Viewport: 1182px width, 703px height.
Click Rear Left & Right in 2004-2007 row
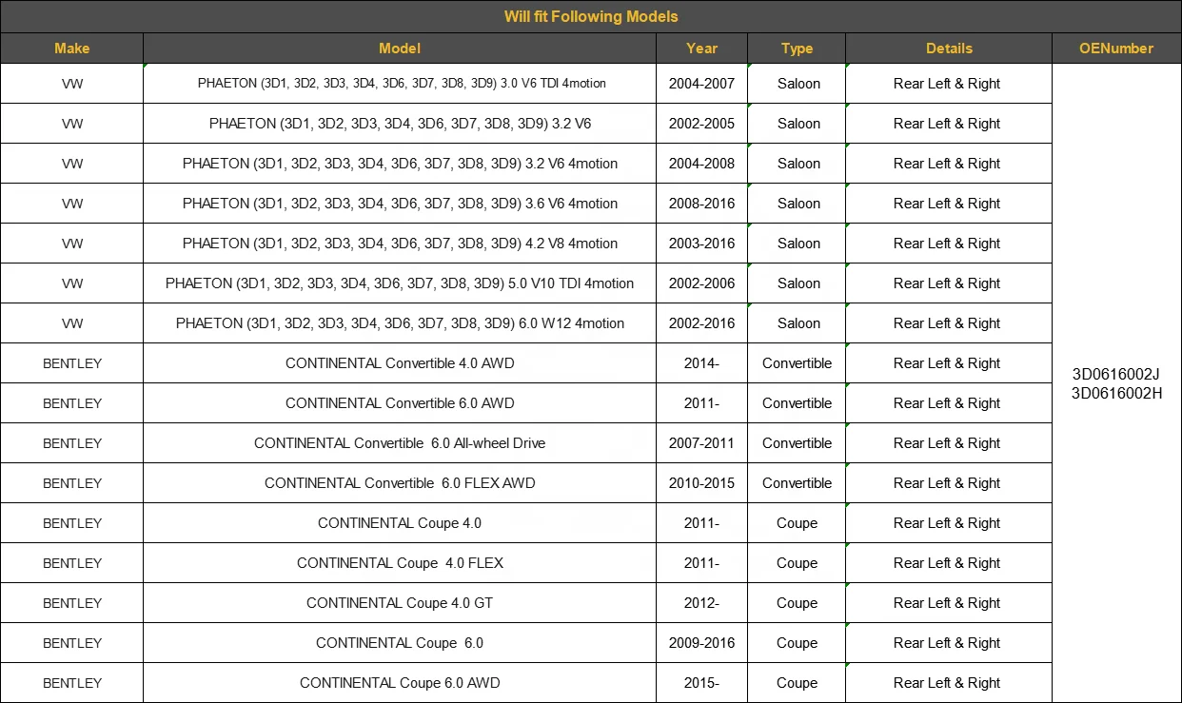coord(949,84)
